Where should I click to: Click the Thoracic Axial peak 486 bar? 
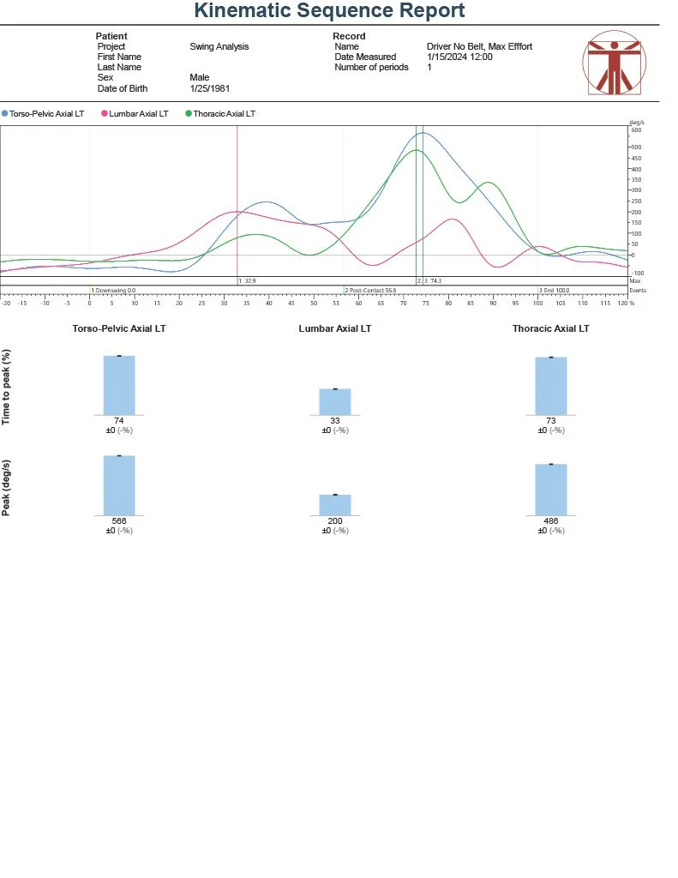coord(551,490)
